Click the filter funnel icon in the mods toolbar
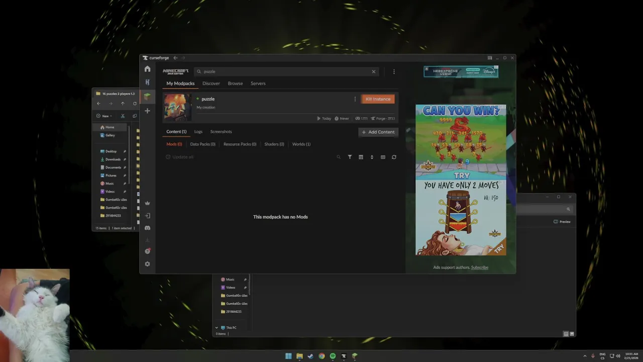Image resolution: width=643 pixels, height=362 pixels. click(350, 157)
